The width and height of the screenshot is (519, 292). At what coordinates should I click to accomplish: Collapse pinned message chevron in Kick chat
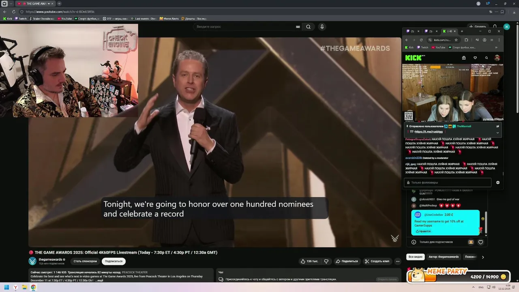[x=498, y=133]
